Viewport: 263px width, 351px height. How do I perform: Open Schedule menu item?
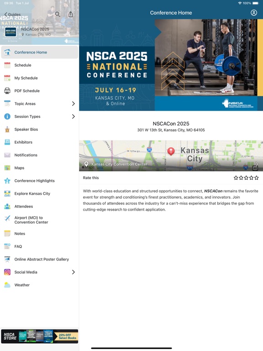(x=40, y=65)
